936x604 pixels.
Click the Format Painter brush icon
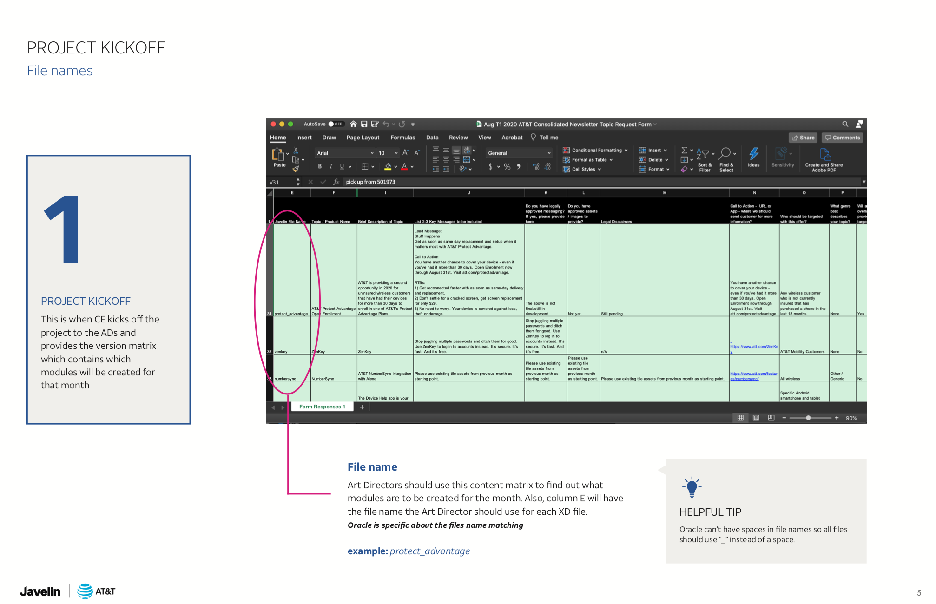(x=296, y=169)
